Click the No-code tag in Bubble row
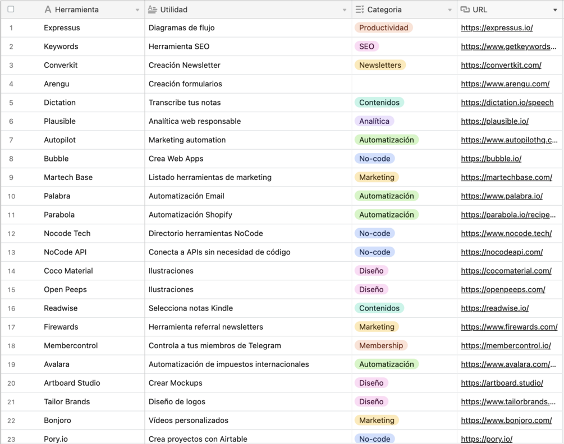 pyautogui.click(x=374, y=159)
